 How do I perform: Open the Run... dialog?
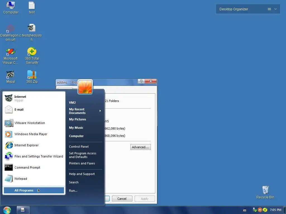pos(73,191)
